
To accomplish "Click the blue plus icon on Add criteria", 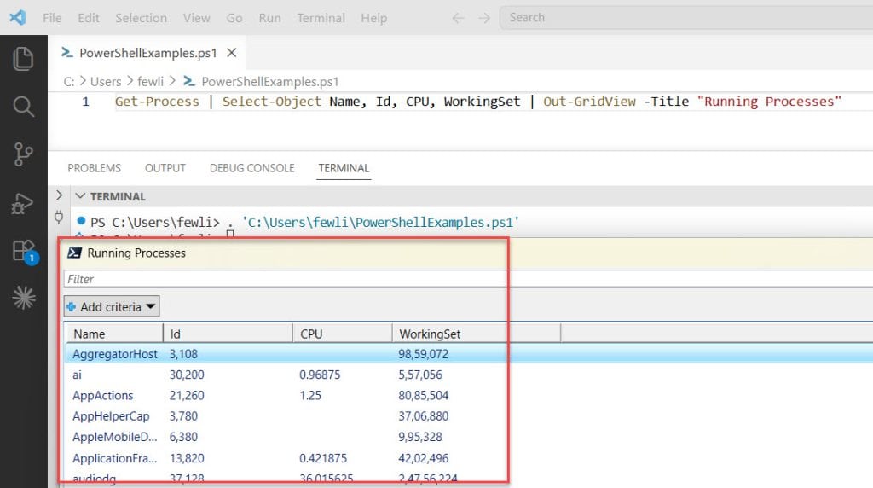I will tap(72, 307).
